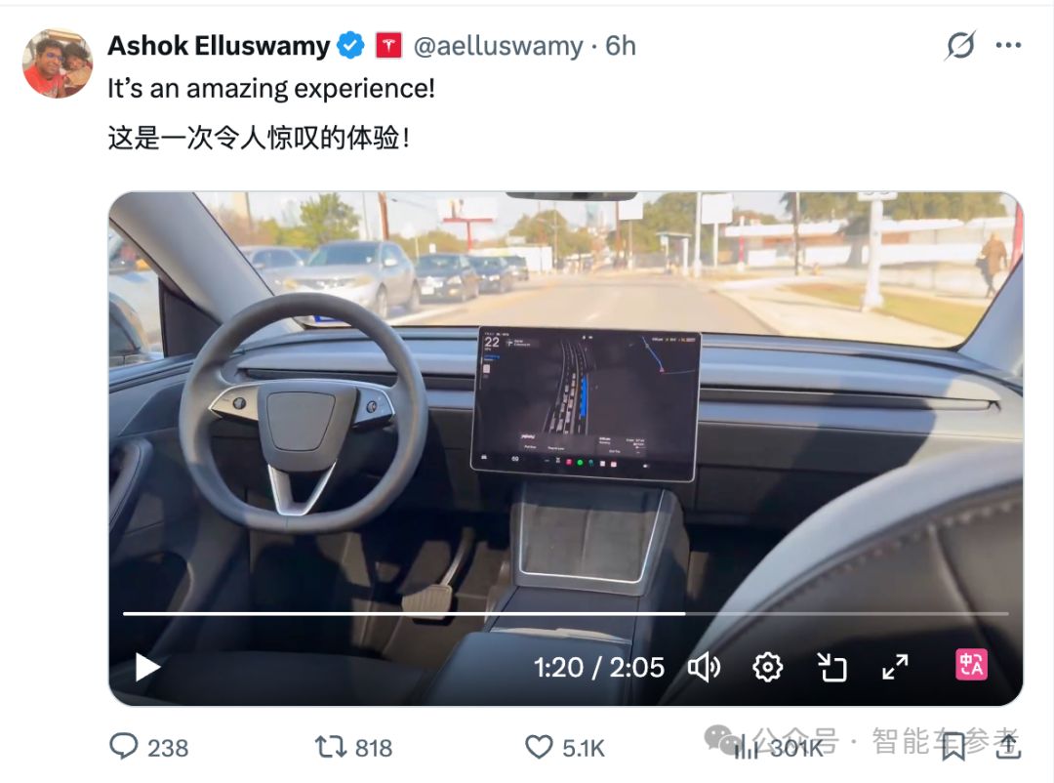
Task: Share the tweet via share icon
Action: coord(1008,746)
